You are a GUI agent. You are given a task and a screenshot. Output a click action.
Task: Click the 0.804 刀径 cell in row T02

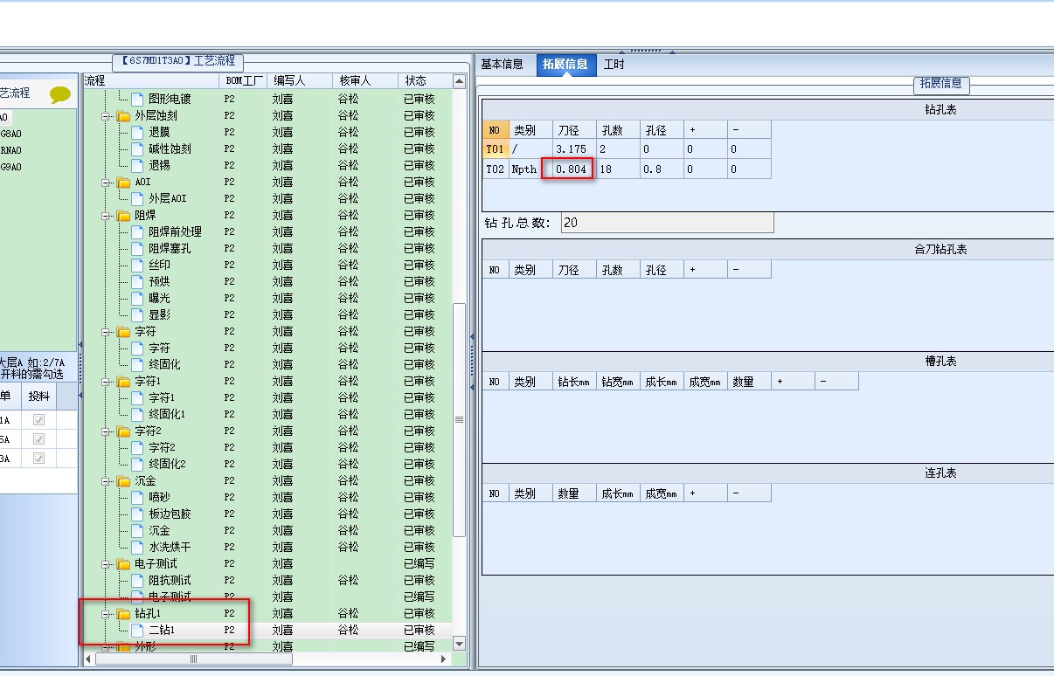[574, 169]
